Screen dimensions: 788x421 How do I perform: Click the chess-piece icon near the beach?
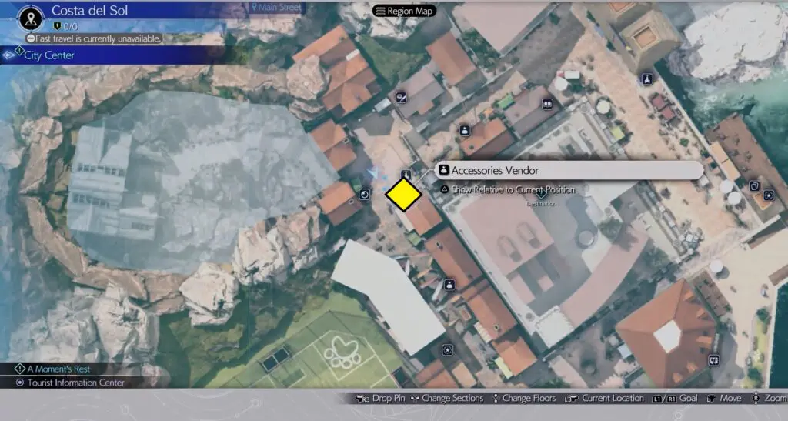pos(648,79)
